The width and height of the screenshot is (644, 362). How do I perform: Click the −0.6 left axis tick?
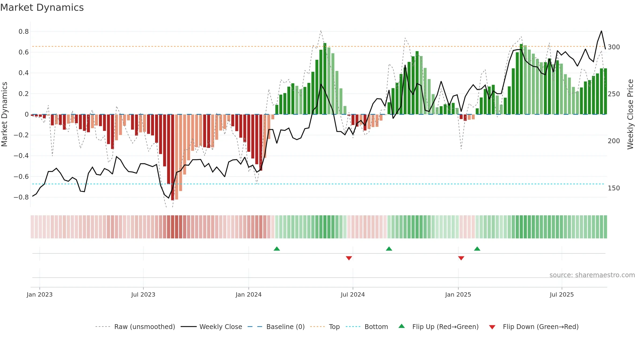[21, 177]
